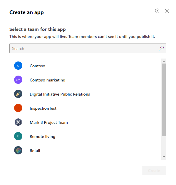Screen dimensions: 176x185
Task: Choose Digital Initiative Public Relations
Action: [60, 94]
